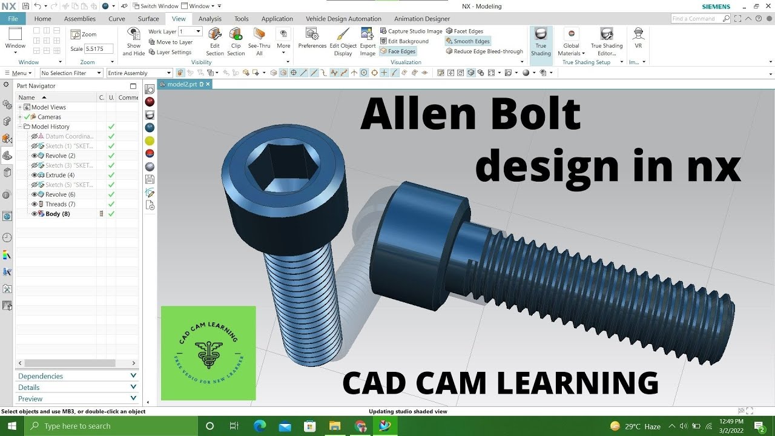Image resolution: width=775 pixels, height=436 pixels.
Task: Switch to the Analysis ribbon tab
Action: coord(210,19)
